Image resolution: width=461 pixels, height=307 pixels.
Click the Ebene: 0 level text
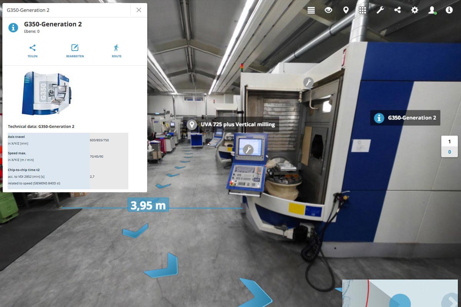(x=32, y=31)
